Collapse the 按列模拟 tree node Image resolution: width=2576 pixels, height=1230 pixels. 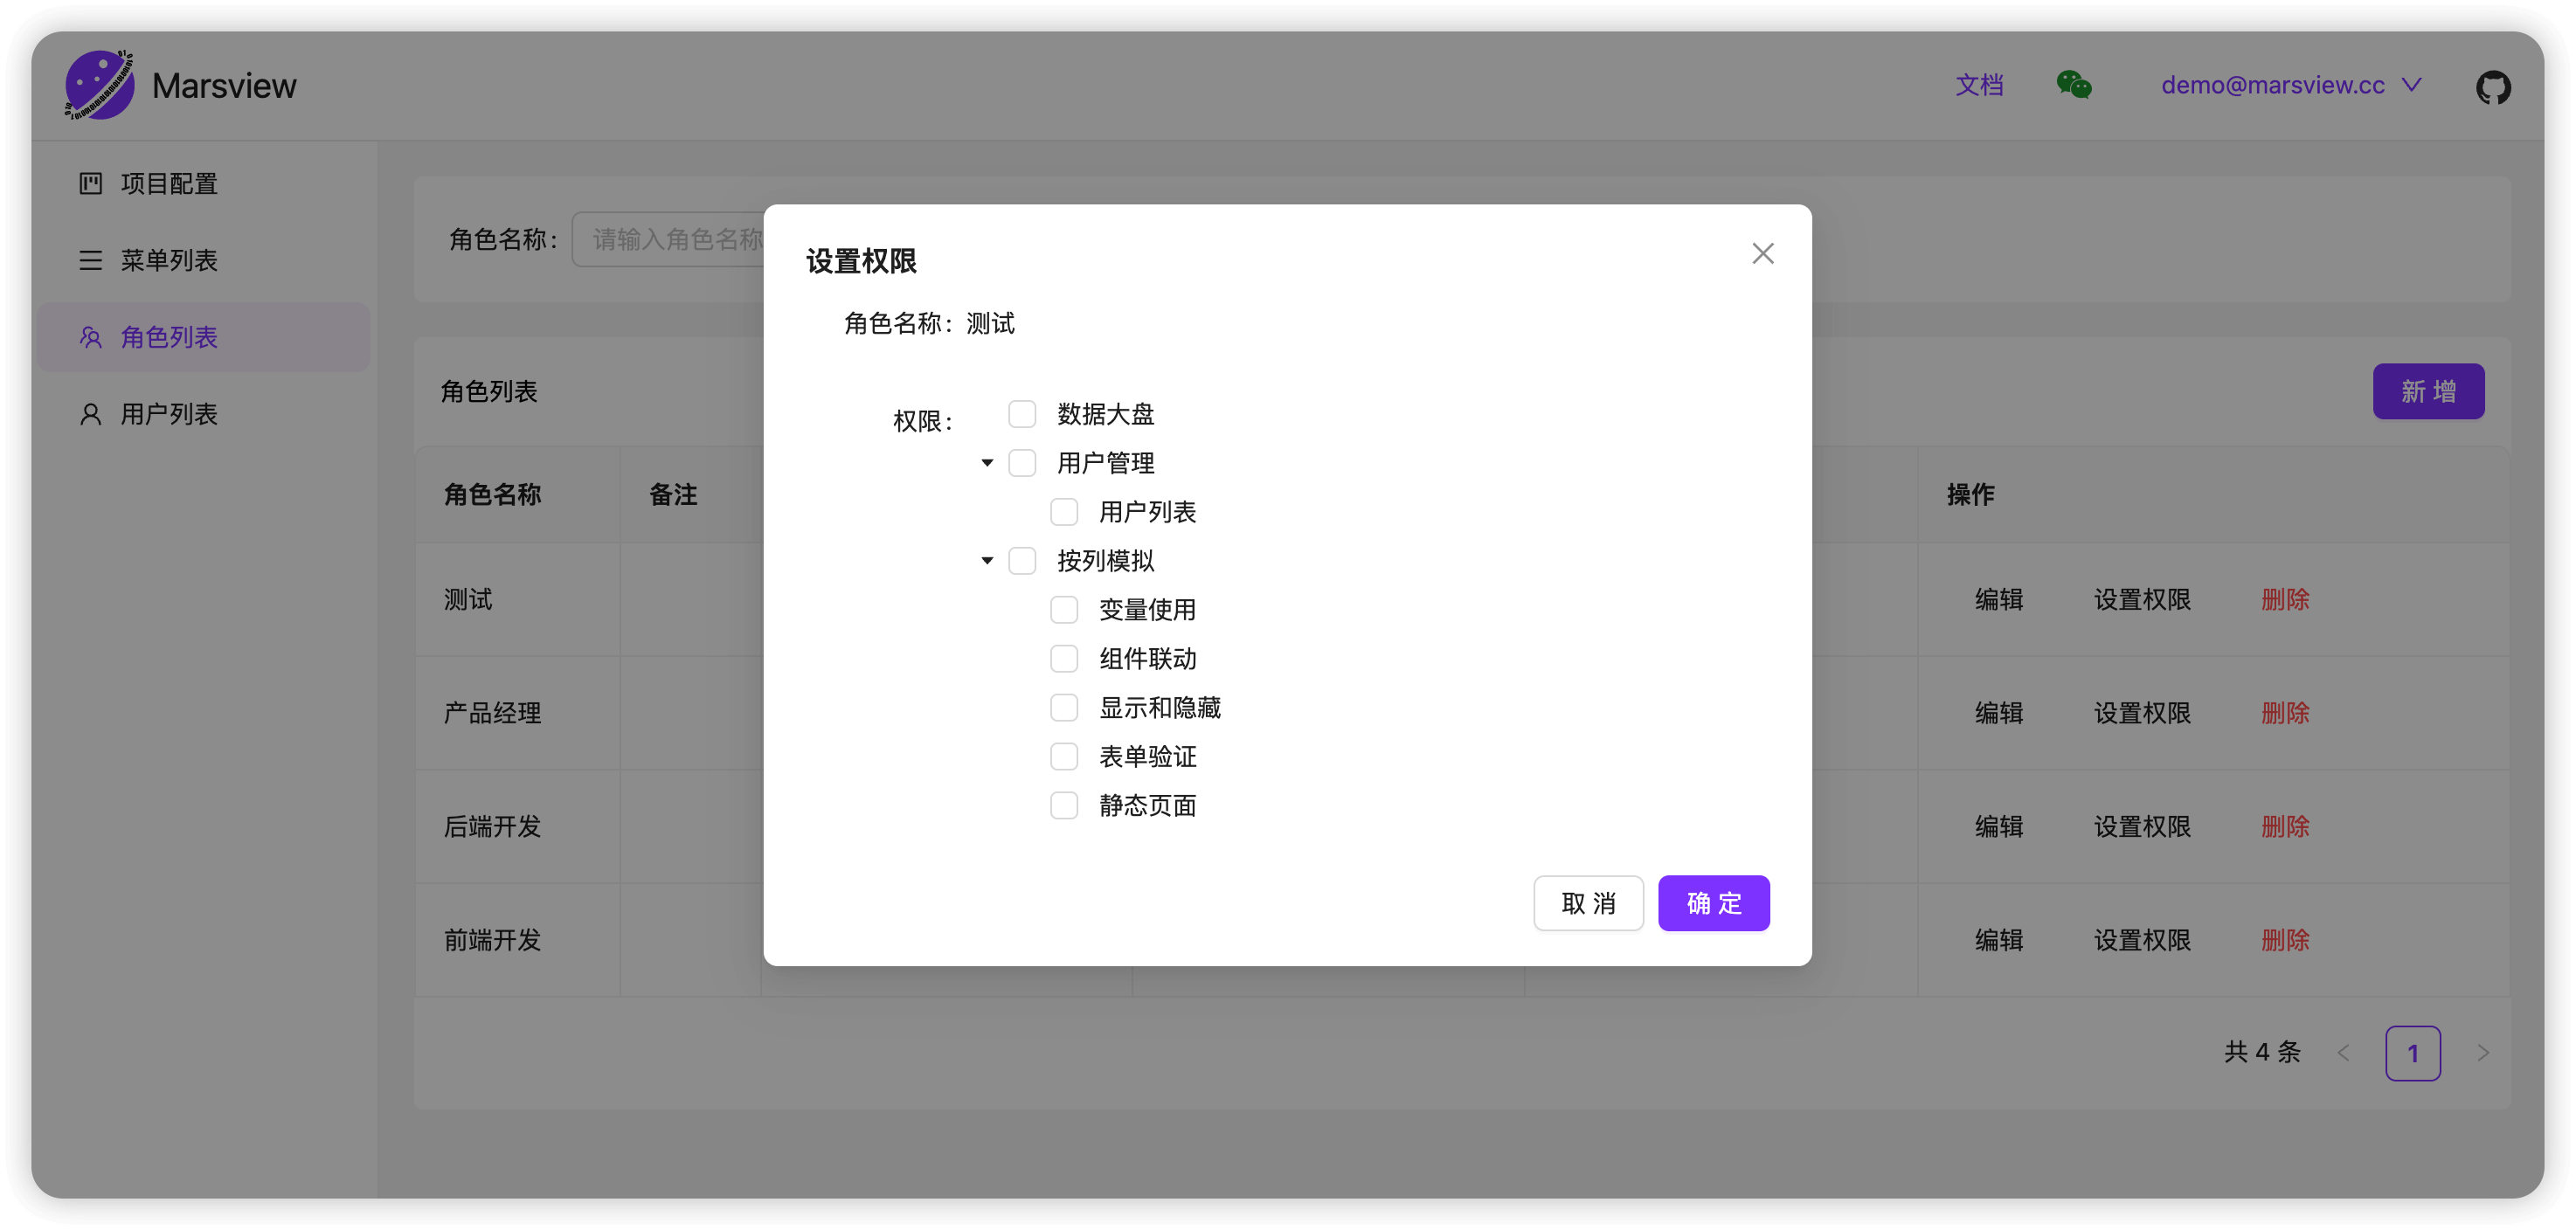click(x=986, y=561)
